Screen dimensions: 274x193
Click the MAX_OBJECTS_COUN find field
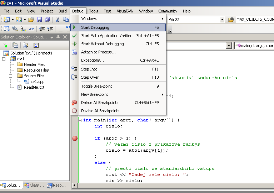[x=255, y=19]
